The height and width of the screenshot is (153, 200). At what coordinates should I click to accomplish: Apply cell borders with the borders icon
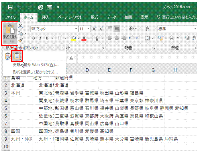point(60,38)
